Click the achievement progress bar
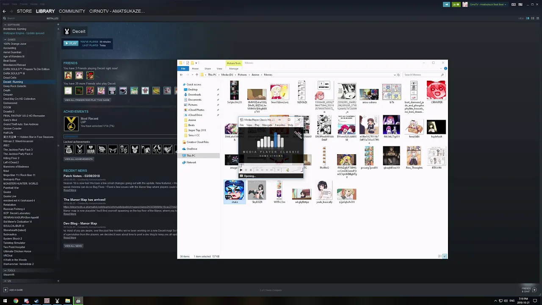This screenshot has height=305, width=542. 120,137
